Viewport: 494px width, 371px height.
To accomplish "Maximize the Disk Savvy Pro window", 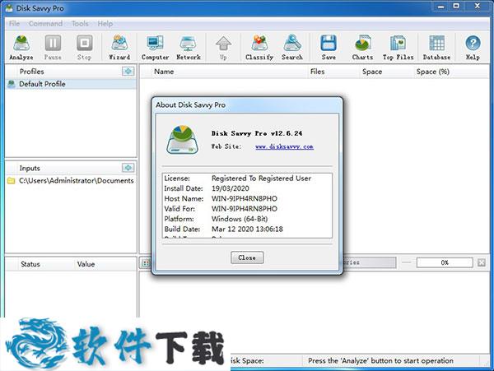I will tap(456, 6).
